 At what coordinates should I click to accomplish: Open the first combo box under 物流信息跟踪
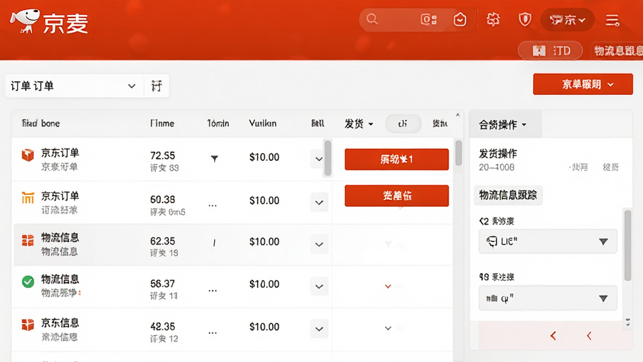coord(548,241)
